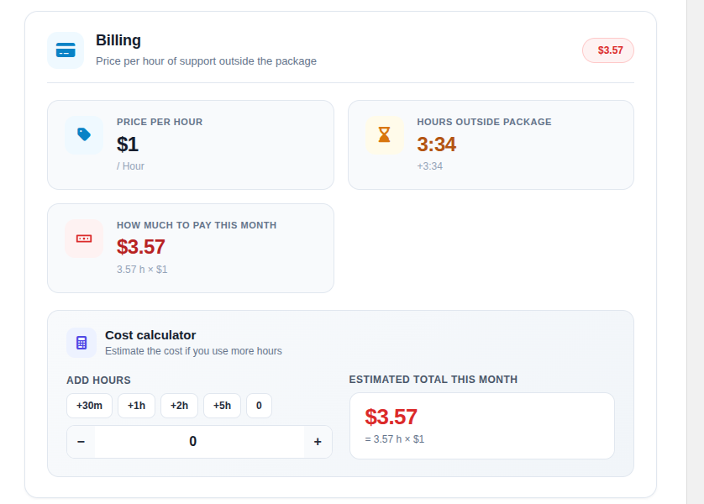The width and height of the screenshot is (704, 504).
Task: Click the '3.57 h × $1' caption
Action: coord(142,270)
